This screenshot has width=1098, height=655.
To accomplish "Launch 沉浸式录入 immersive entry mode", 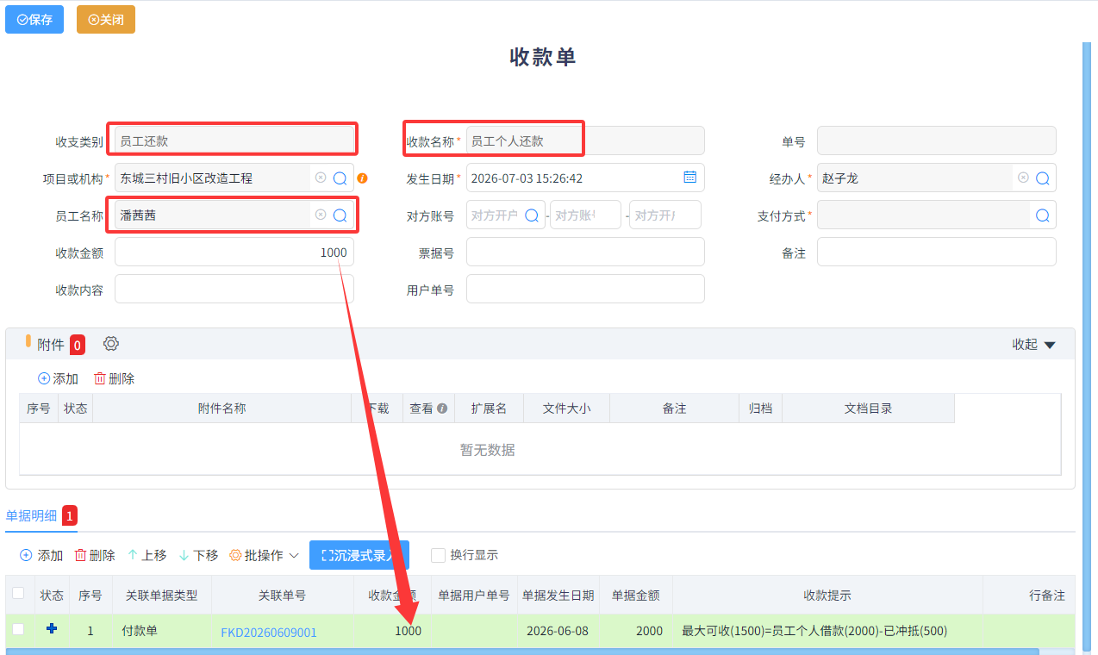I will [359, 556].
